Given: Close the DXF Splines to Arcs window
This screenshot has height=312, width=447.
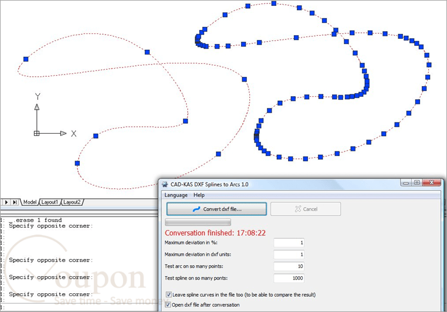Looking at the screenshot, I should pyautogui.click(x=432, y=182).
